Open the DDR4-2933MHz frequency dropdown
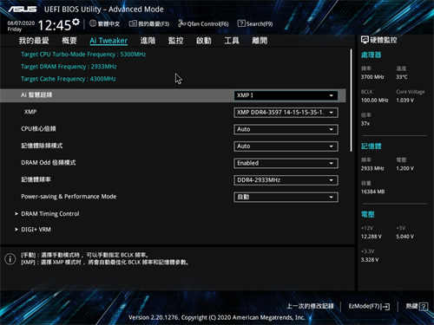Viewport: 434px width, 325px height. (x=286, y=180)
